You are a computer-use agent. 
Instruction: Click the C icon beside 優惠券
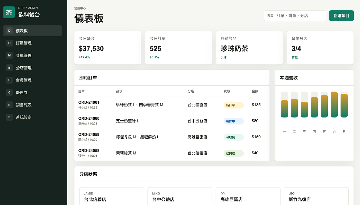pos(9,93)
